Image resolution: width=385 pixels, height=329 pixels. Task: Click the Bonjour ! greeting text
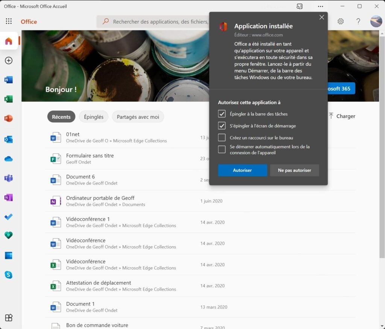pos(61,89)
